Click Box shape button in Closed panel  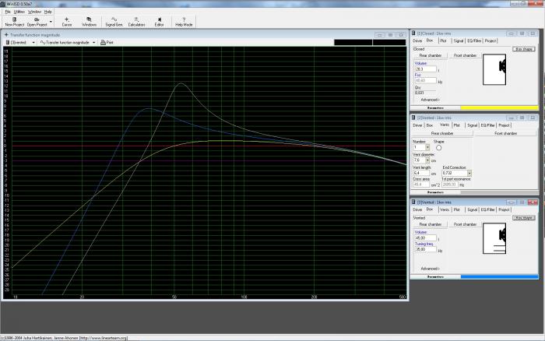tap(524, 49)
